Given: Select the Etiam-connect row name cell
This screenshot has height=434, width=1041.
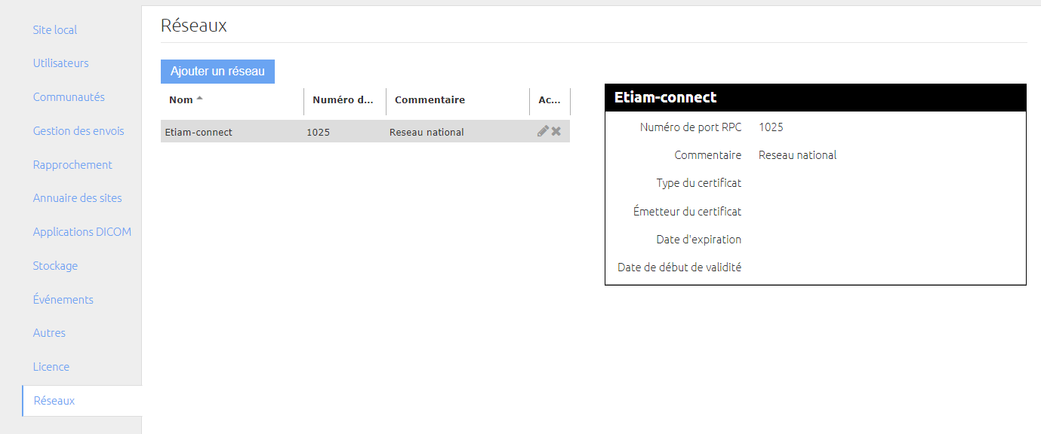Looking at the screenshot, I should 199,132.
